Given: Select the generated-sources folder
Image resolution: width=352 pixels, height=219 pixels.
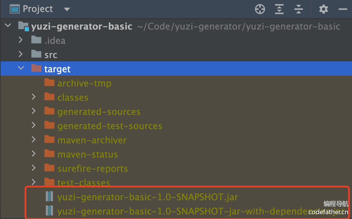Looking at the screenshot, I should pos(99,112).
